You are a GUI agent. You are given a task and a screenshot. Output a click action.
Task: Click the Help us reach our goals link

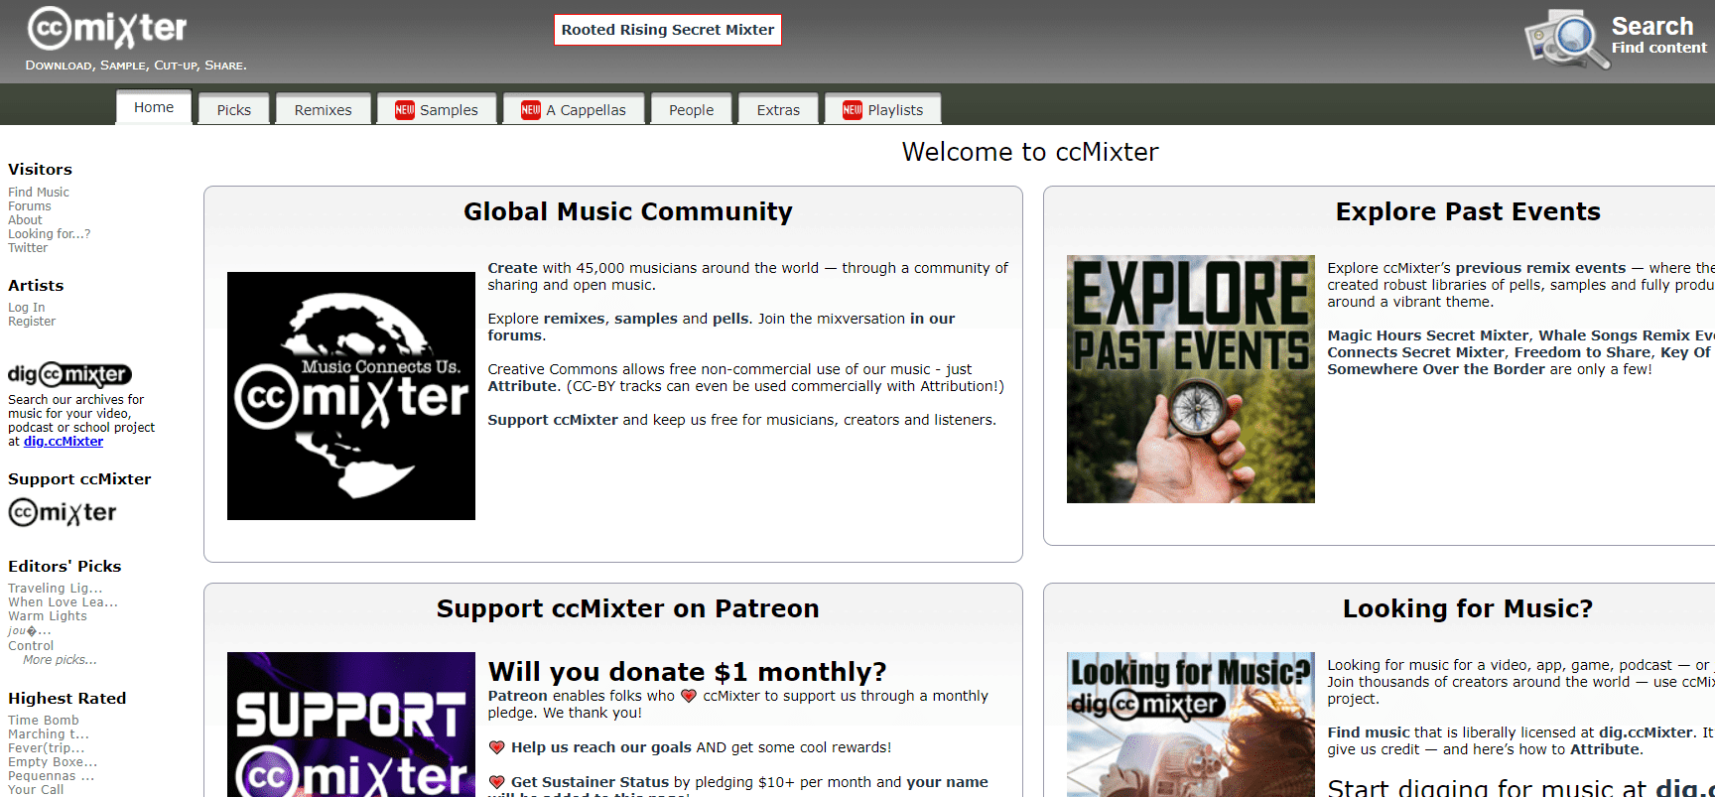point(601,747)
